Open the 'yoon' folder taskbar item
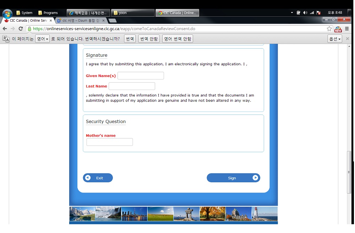 pos(132,13)
